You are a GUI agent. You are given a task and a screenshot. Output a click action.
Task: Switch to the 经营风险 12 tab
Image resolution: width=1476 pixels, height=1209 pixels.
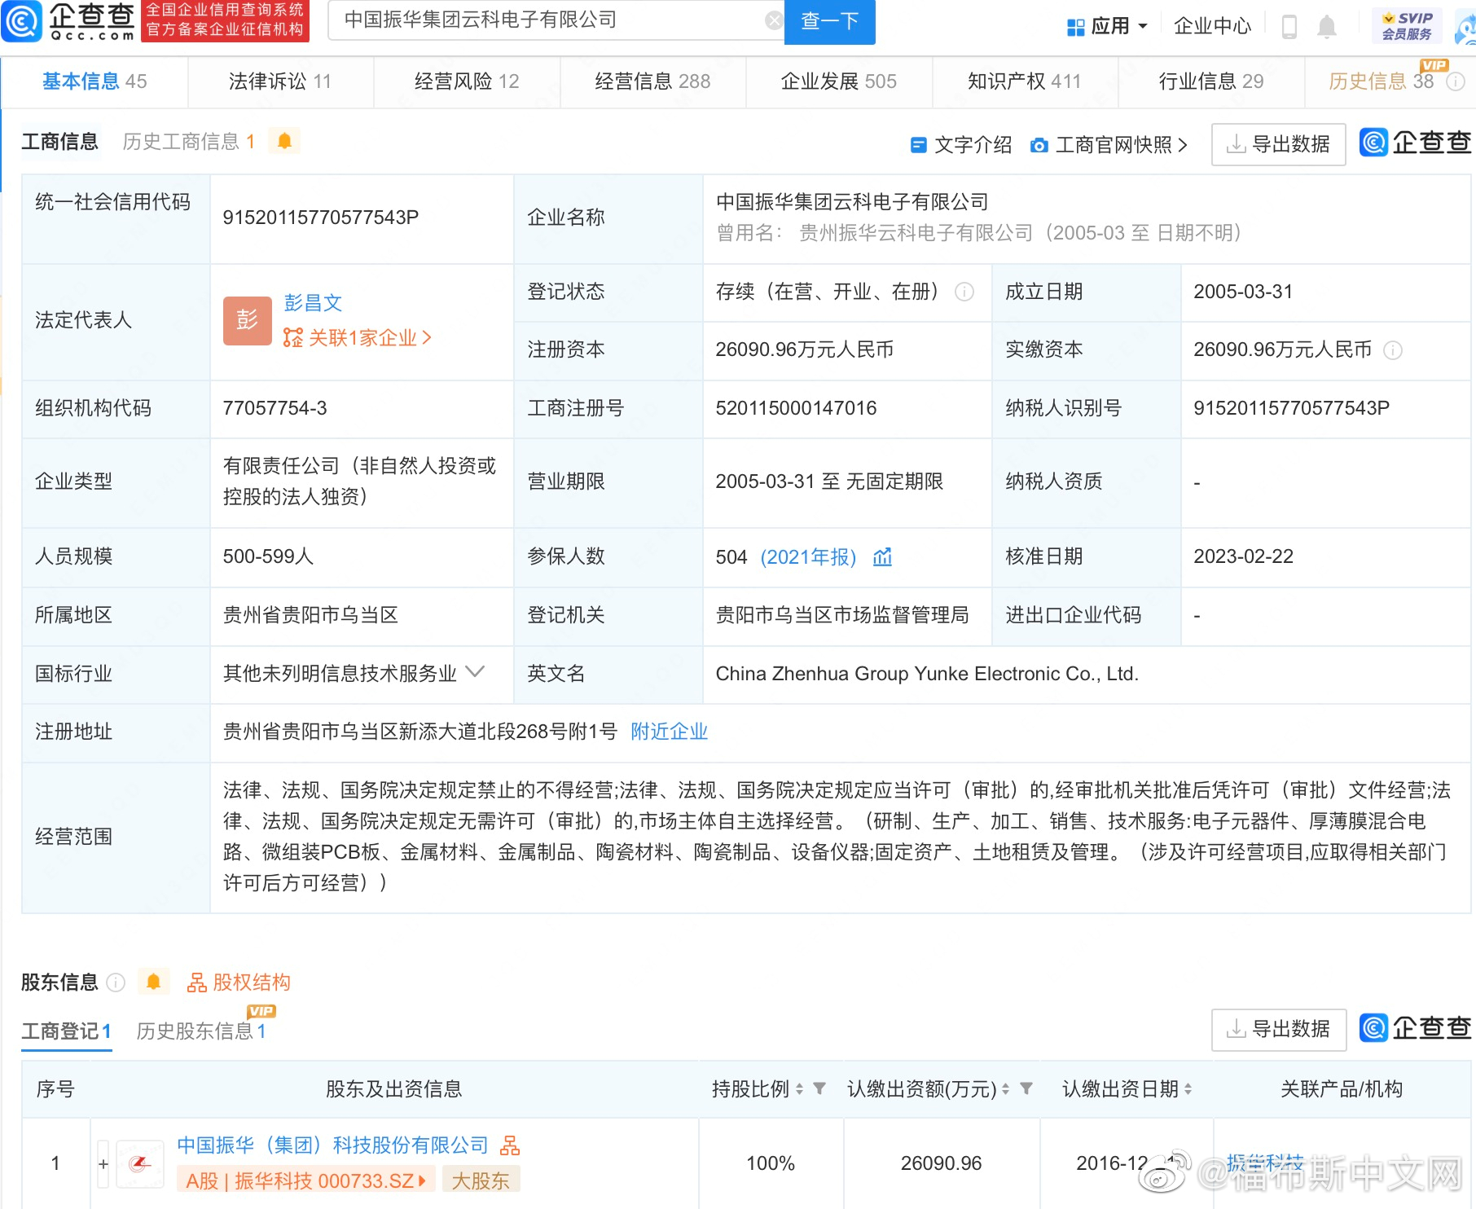[467, 81]
